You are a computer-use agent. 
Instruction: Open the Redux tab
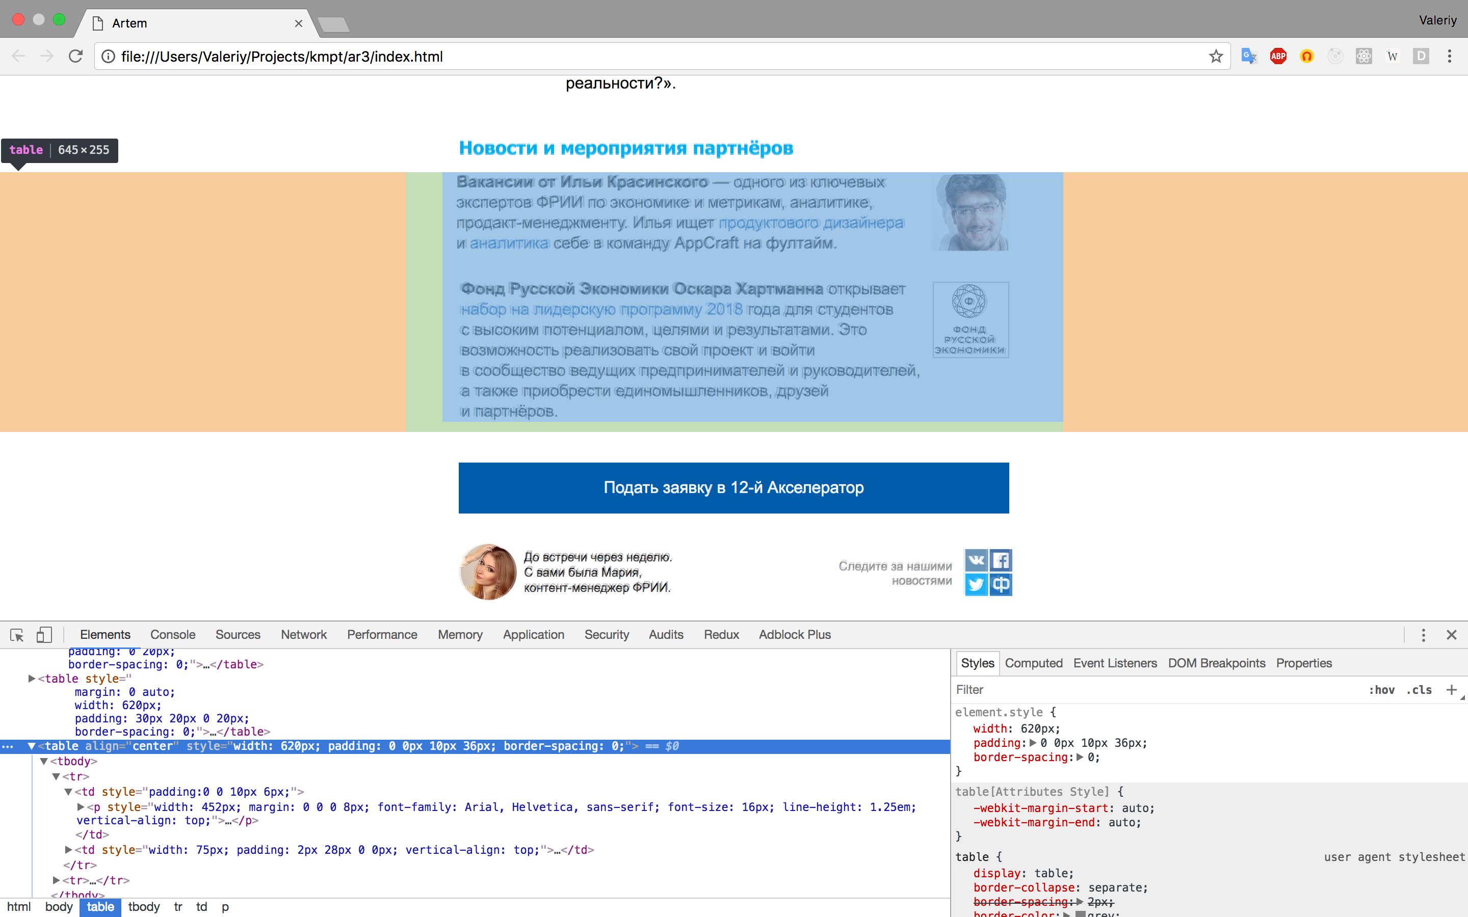click(721, 634)
